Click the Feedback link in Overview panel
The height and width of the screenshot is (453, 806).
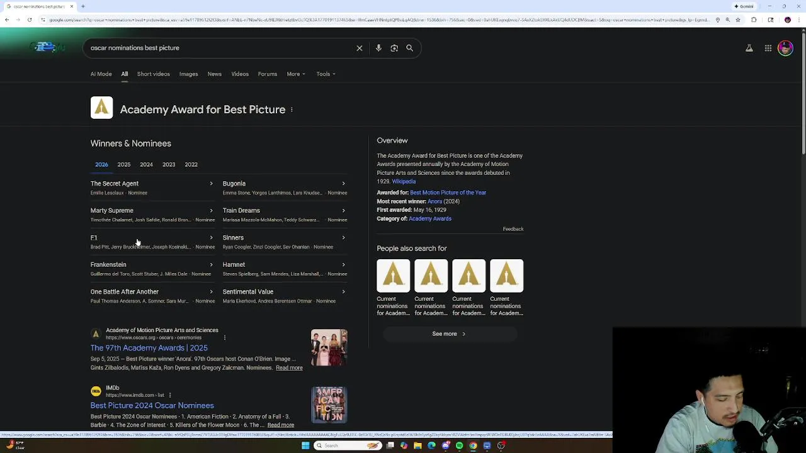pyautogui.click(x=513, y=229)
